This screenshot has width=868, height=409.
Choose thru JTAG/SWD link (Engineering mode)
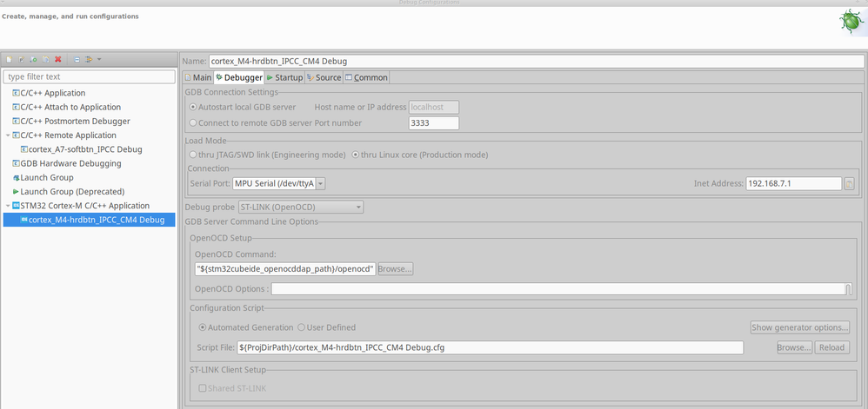click(193, 155)
